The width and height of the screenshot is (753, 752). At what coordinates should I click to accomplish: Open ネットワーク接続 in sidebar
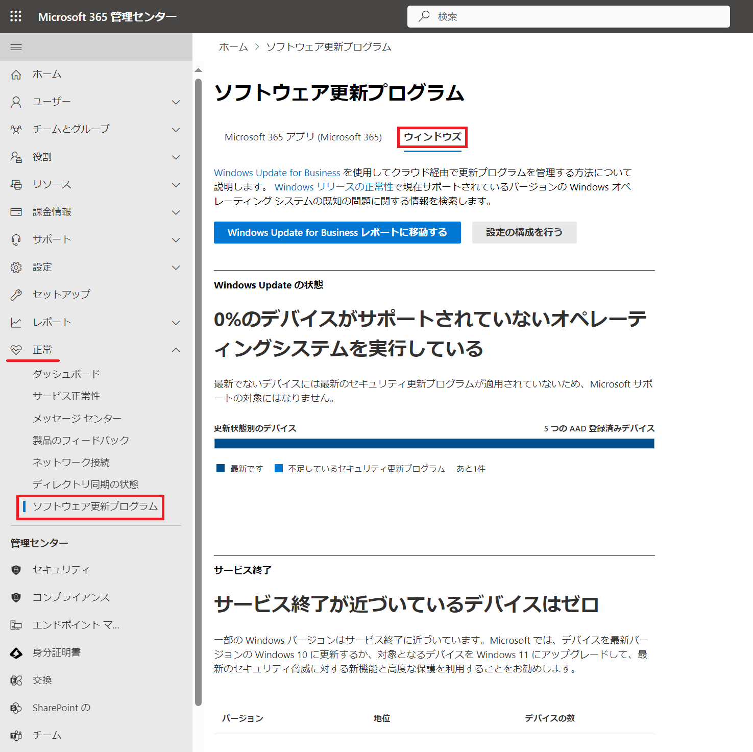point(71,462)
